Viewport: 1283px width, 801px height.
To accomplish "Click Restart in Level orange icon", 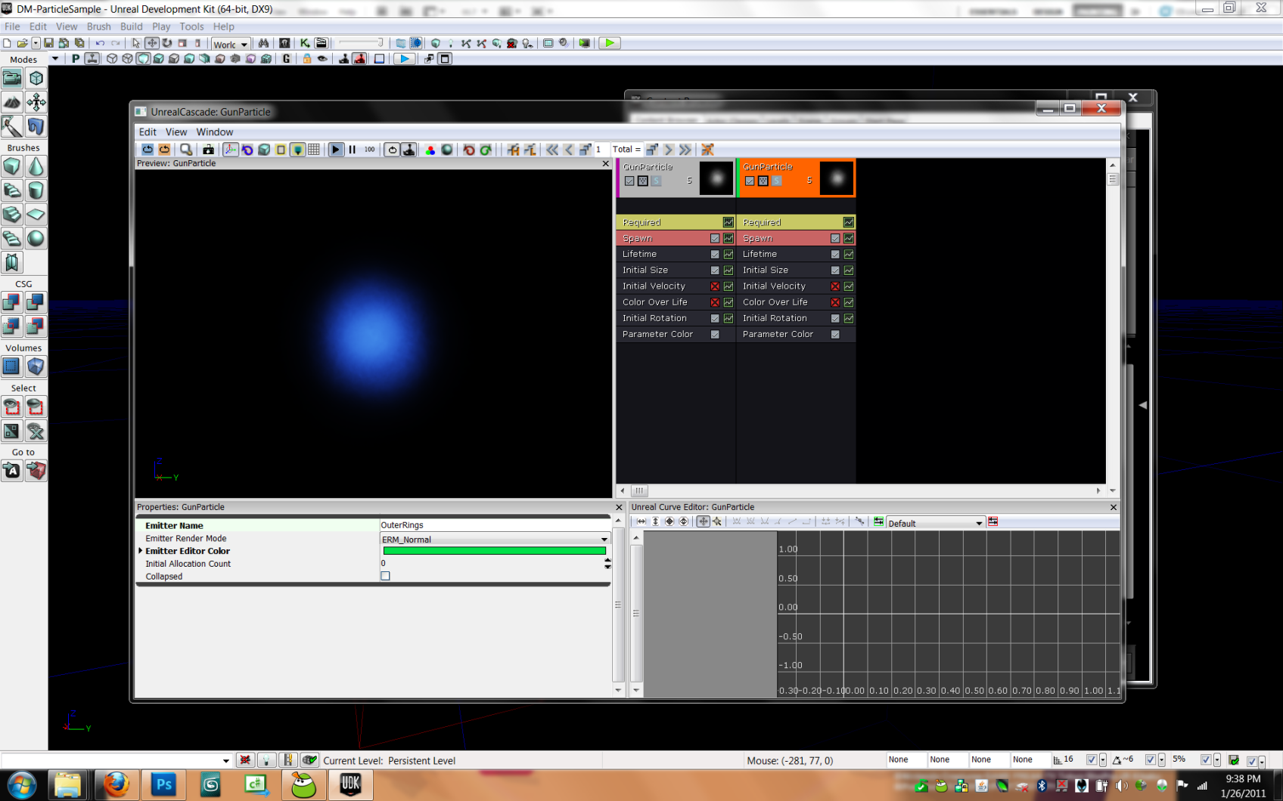I will [164, 150].
